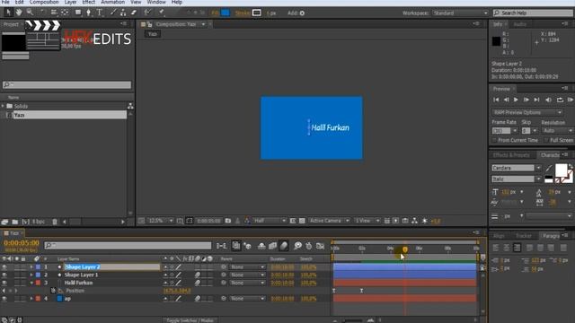
Task: Click the white fill color swatch in Character panel
Action: [x=561, y=170]
